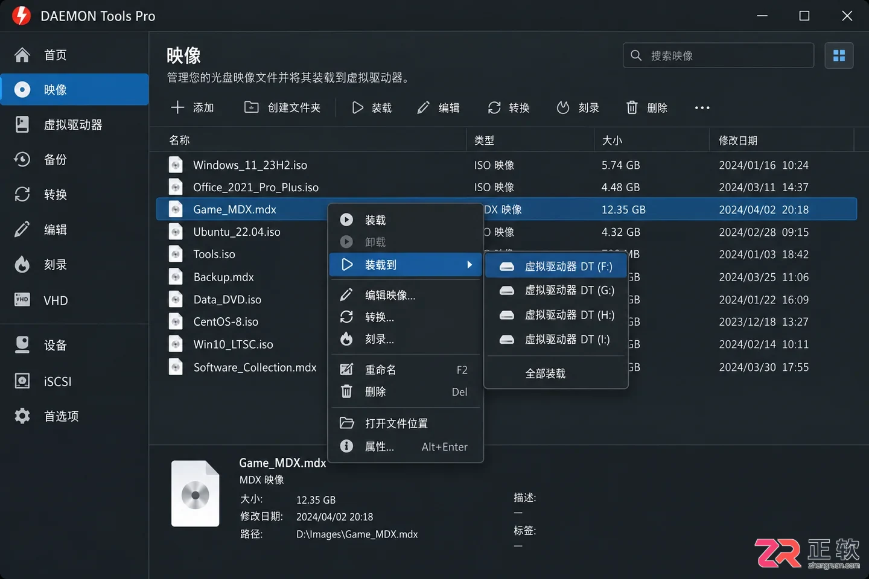Click the path D:\Images\Game_MDX.mdx
Screen dimensions: 869x579
[357, 534]
